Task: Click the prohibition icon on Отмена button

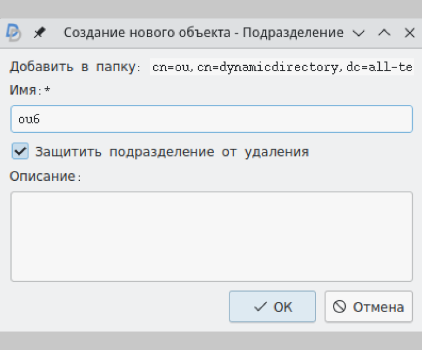Action: coord(339,307)
